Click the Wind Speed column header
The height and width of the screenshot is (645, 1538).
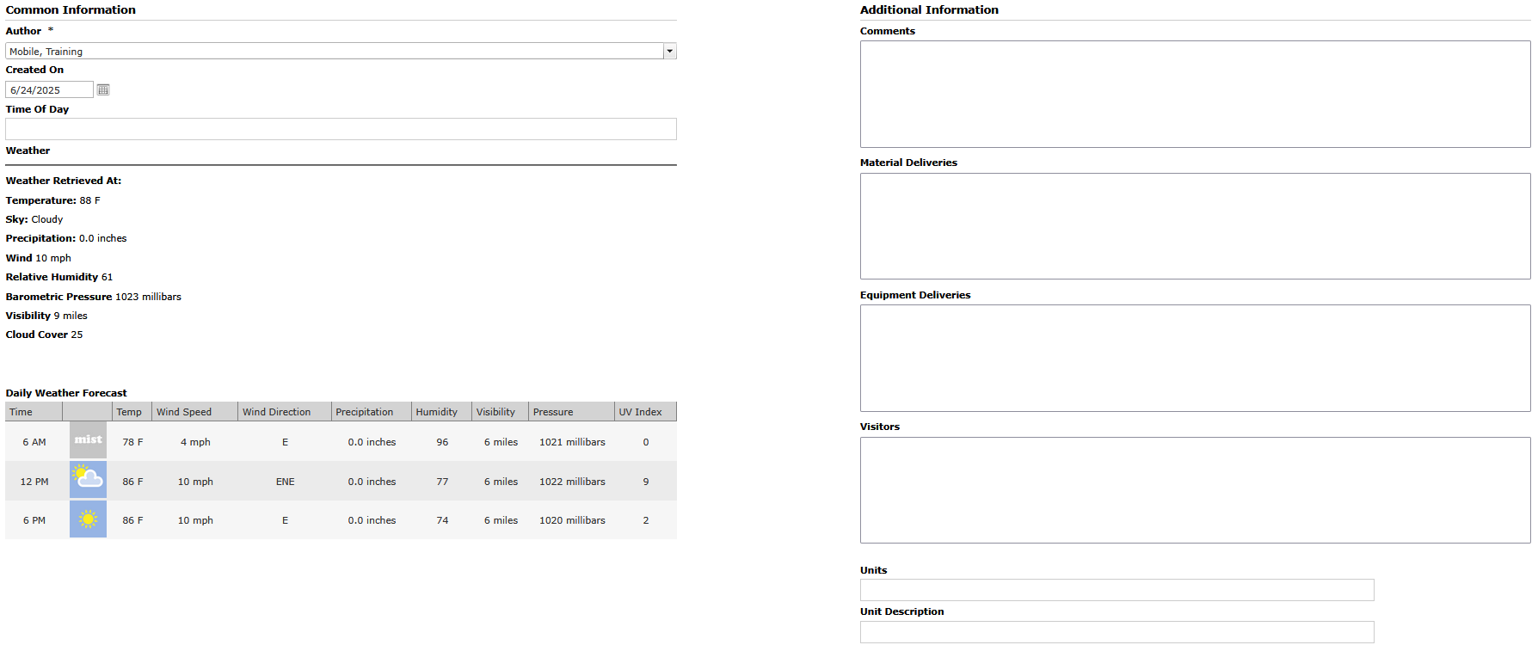(x=195, y=412)
